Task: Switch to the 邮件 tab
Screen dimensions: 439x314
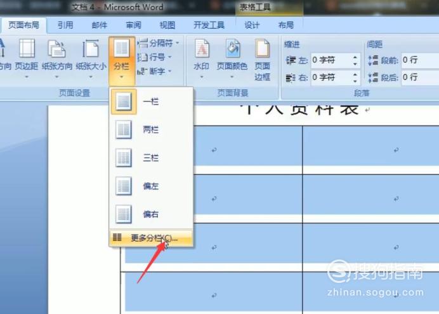Action: [100, 25]
